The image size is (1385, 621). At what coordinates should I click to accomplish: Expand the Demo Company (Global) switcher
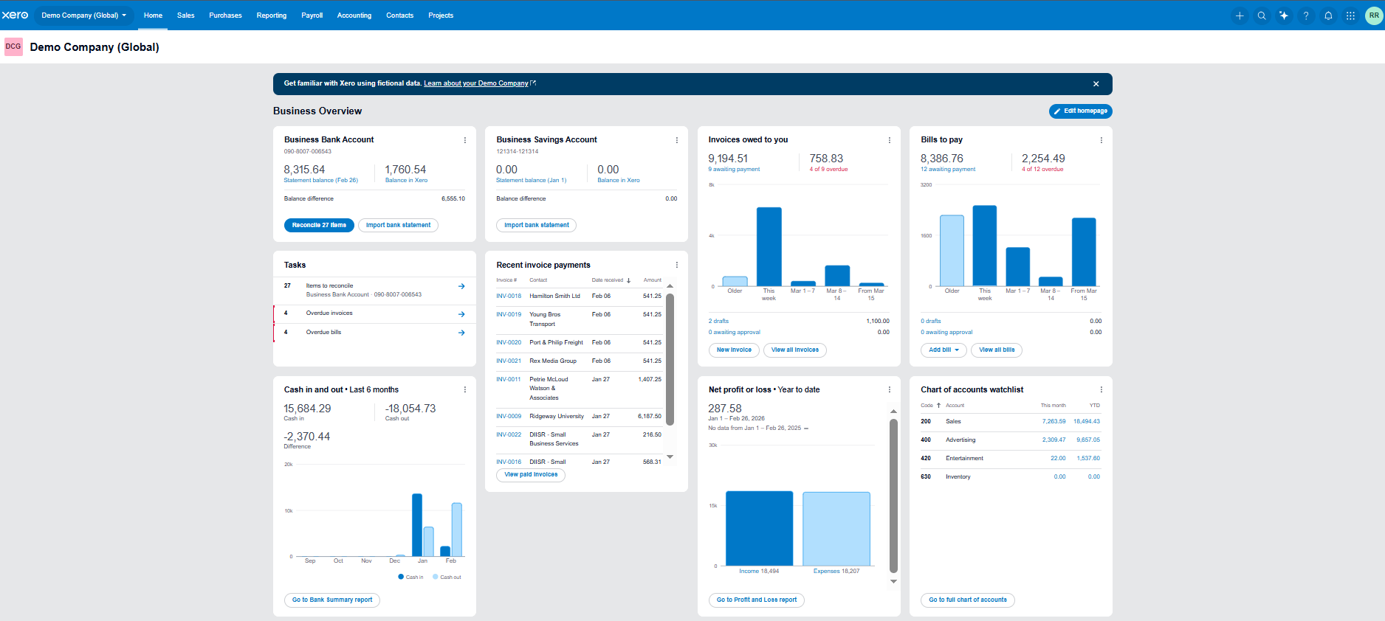click(x=84, y=15)
